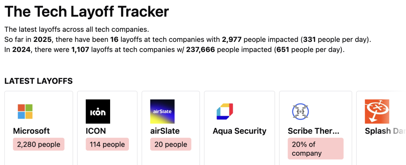Viewport: 406px width, 165px height.
Task: Open the Microsoft company name link
Action: 31,131
